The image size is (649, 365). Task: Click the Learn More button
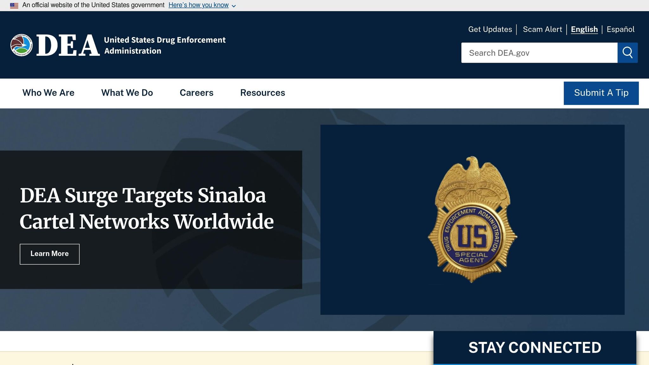click(x=49, y=254)
